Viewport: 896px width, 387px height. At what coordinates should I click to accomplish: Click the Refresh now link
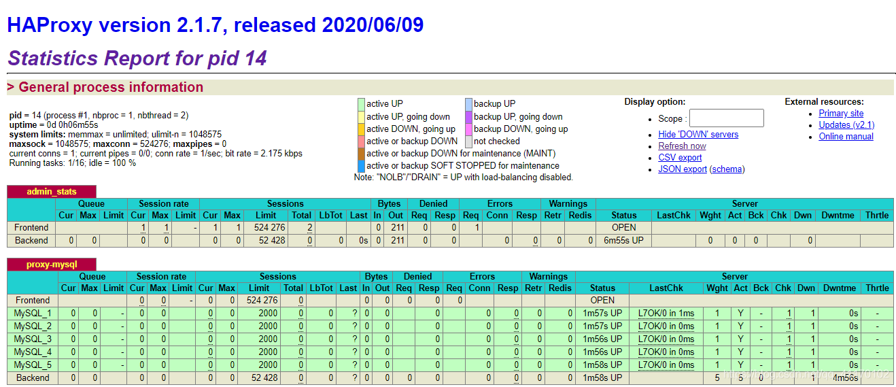point(682,146)
